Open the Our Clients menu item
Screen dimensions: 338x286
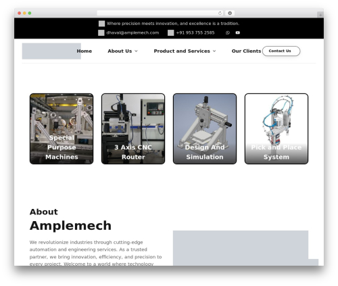point(246,51)
